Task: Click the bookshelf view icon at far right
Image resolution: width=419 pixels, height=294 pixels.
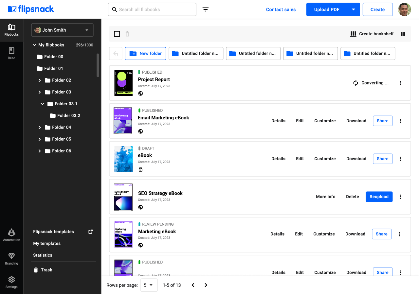Action: click(403, 34)
